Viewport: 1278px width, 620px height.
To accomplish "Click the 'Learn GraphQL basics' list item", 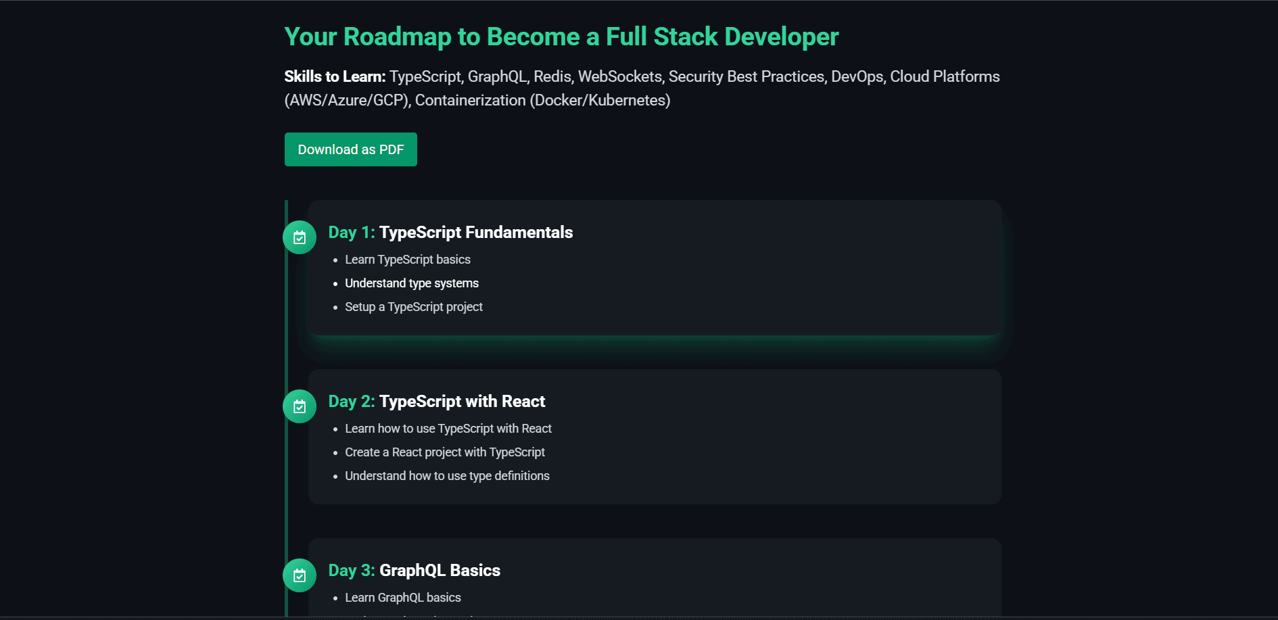I will click(402, 598).
